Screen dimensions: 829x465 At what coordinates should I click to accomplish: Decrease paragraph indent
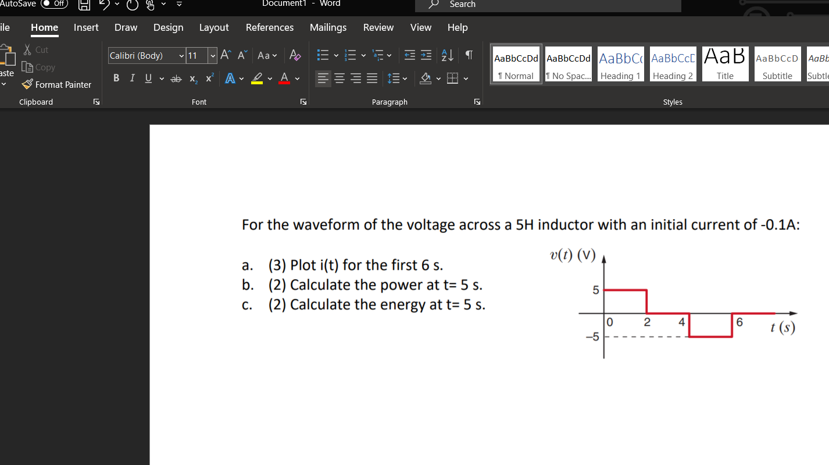click(410, 55)
